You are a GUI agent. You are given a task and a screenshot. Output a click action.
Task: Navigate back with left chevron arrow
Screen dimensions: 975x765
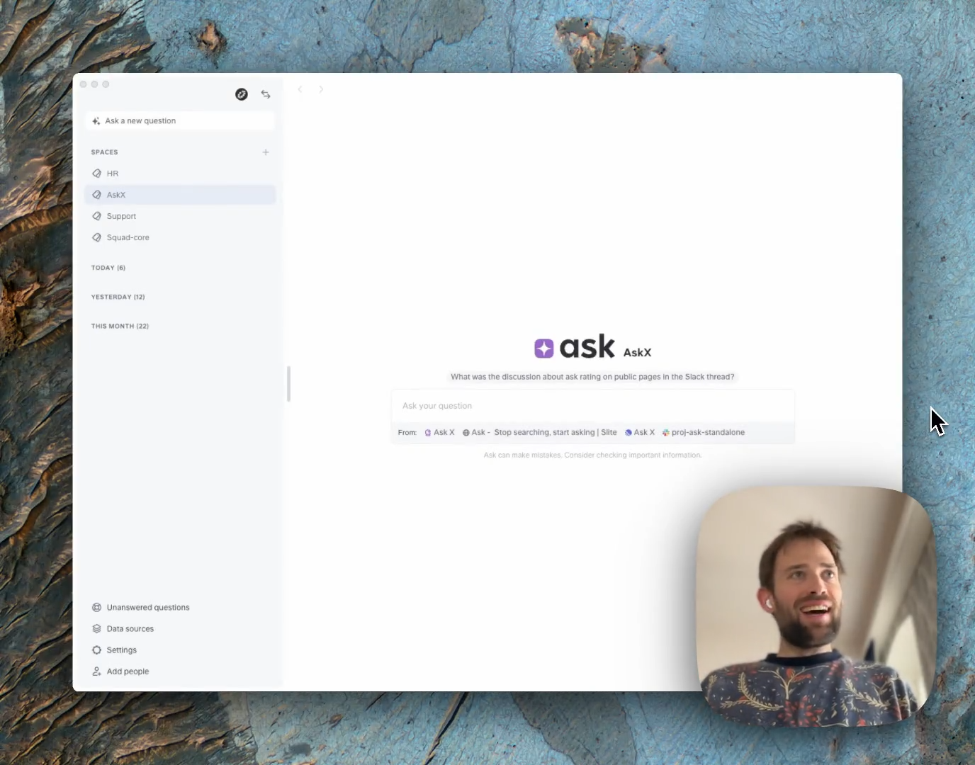coord(300,89)
